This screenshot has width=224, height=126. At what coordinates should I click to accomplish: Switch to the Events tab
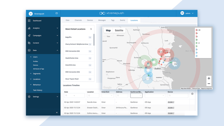pos(123,20)
